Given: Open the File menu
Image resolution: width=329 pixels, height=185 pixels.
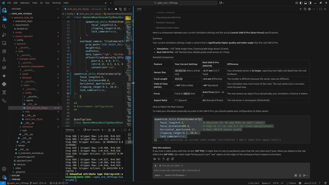Looking at the screenshot, I should coord(9,3).
